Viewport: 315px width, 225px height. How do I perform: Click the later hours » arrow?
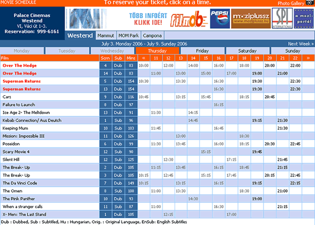click(x=308, y=58)
